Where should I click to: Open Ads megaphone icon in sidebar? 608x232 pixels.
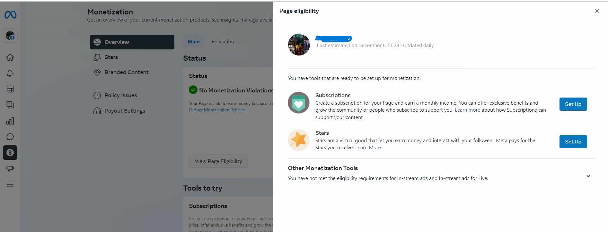[x=10, y=168]
